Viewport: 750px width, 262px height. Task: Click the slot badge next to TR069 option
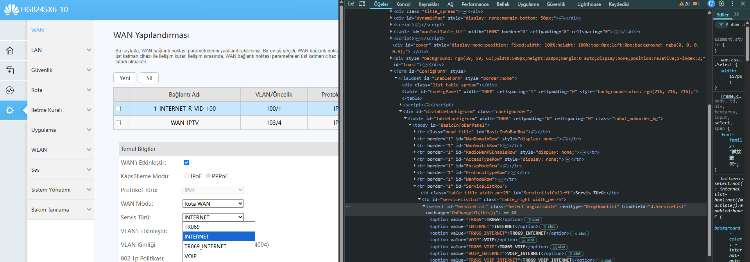[x=533, y=220]
